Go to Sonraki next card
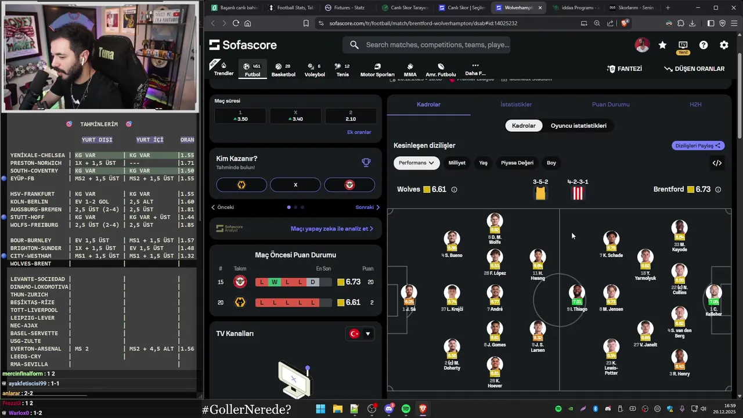Screen dimensions: 743x418 (x=367, y=207)
